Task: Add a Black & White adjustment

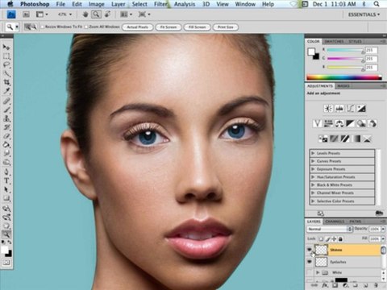Action: point(350,123)
